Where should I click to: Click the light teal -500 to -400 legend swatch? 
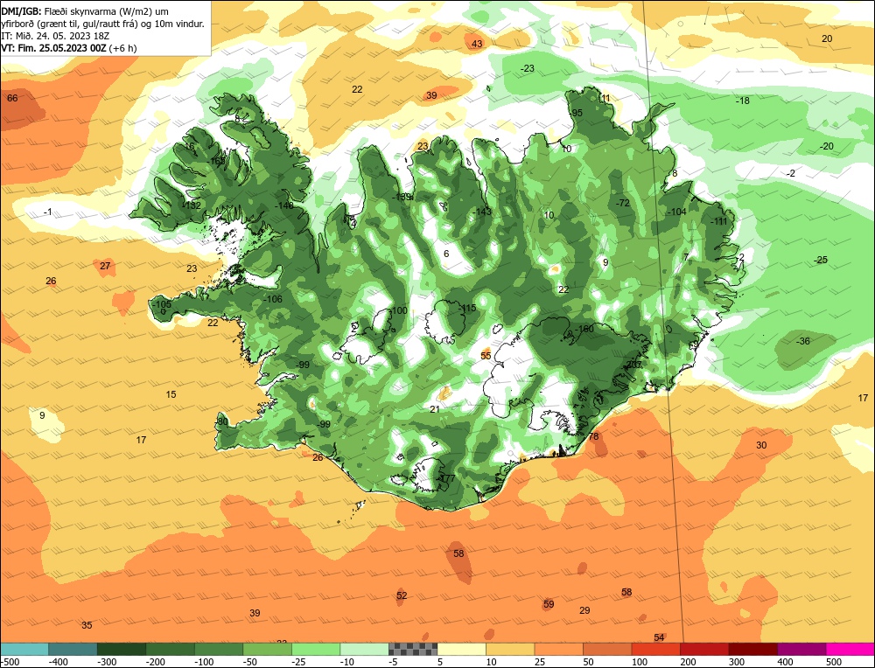(x=24, y=649)
